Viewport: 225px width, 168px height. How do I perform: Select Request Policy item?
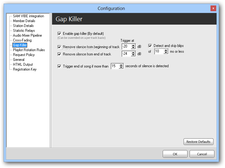click(24, 55)
